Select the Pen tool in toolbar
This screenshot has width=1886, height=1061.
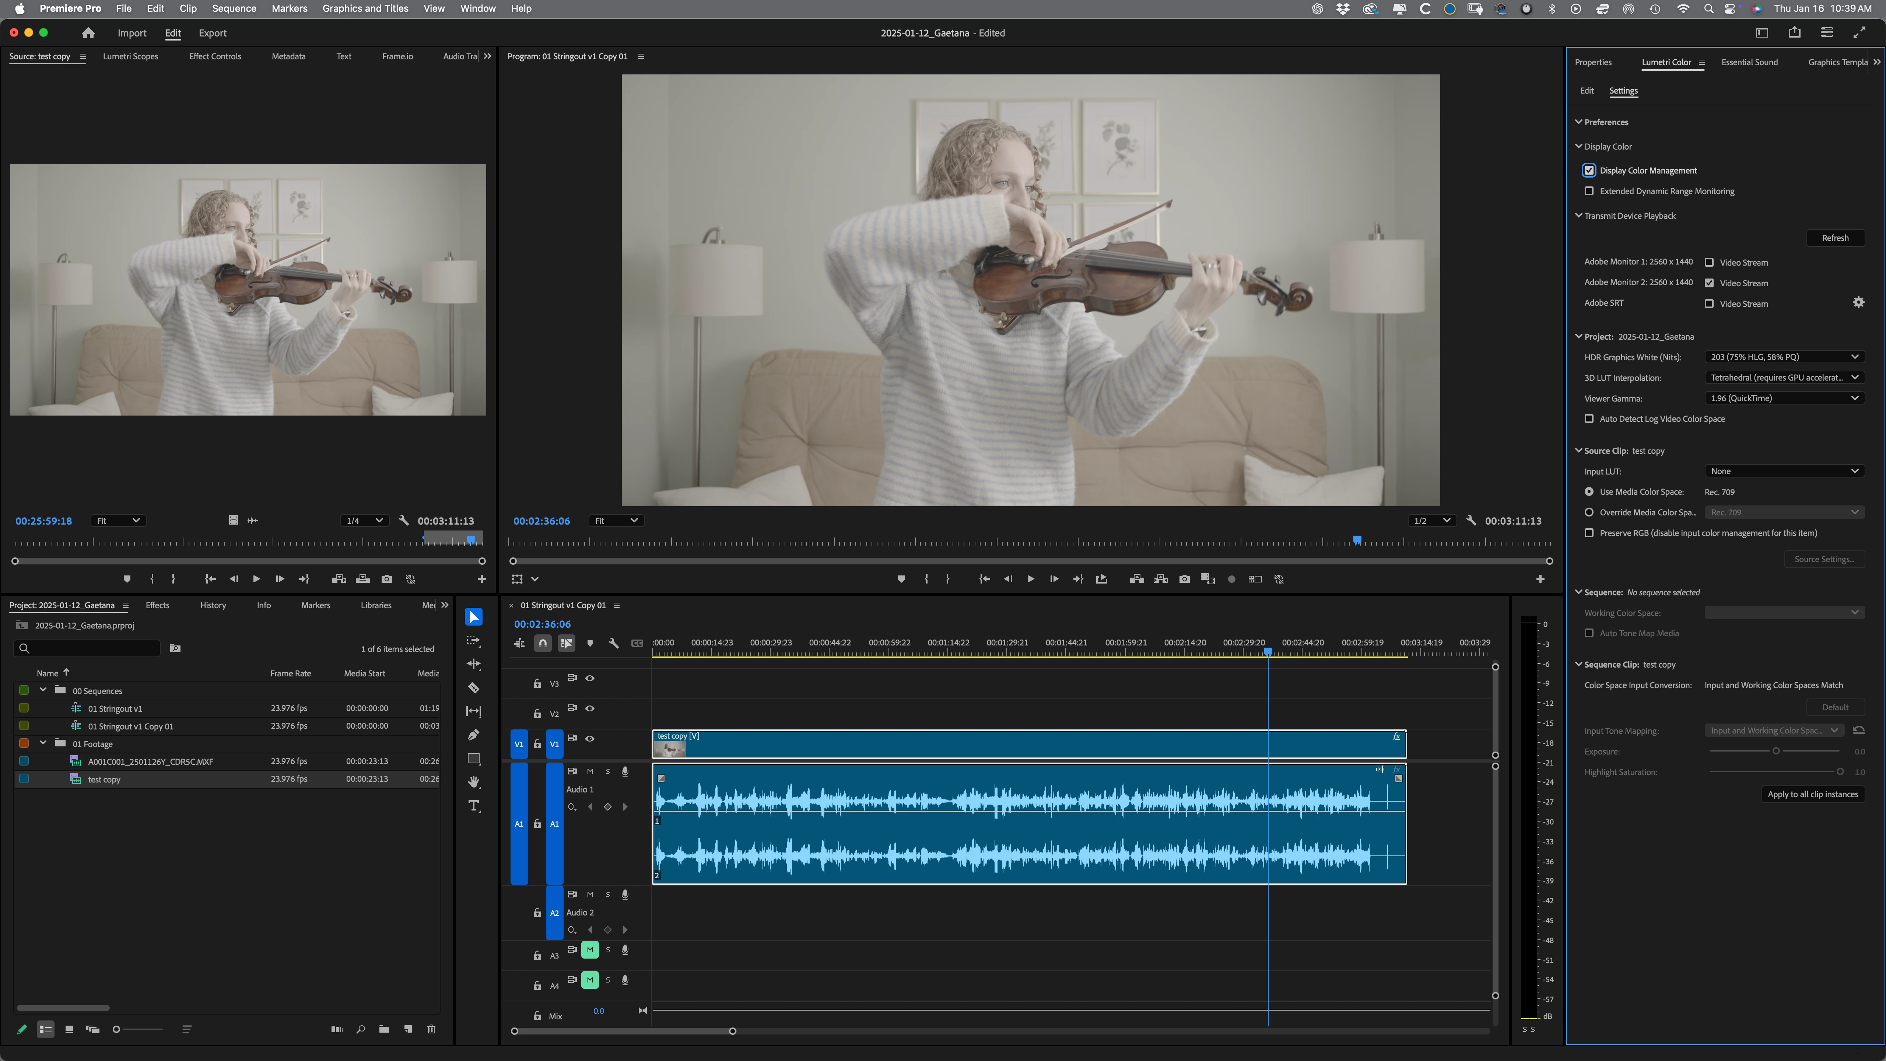click(x=474, y=735)
